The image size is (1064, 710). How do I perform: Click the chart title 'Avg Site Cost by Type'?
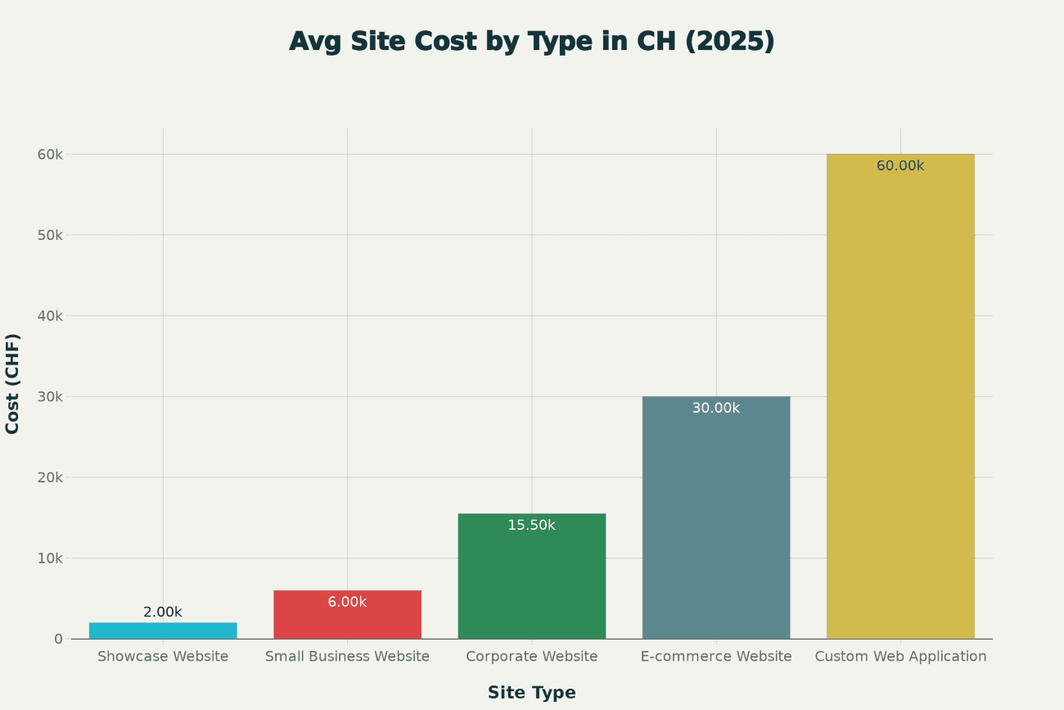[531, 42]
